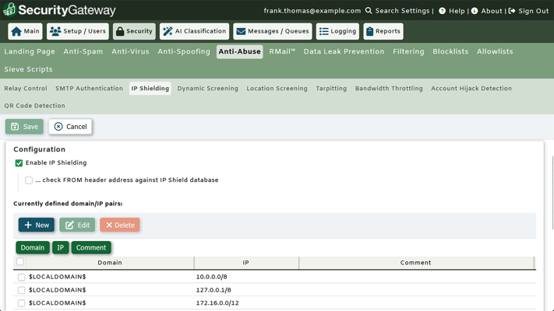This screenshot has width=554, height=311.
Task: Click the SecurityGateway logo icon
Action: [x=9, y=10]
